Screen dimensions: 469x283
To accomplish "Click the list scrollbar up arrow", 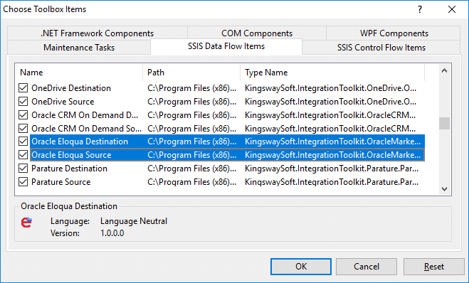I will (x=445, y=71).
